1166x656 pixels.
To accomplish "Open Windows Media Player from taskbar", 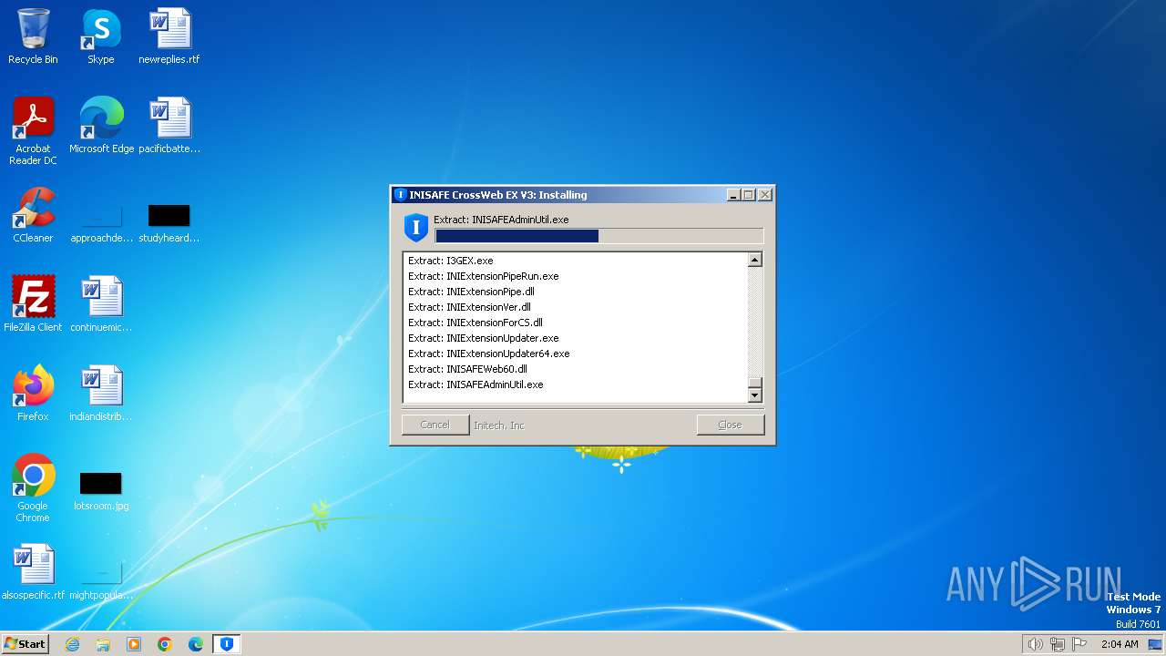I will (x=134, y=644).
